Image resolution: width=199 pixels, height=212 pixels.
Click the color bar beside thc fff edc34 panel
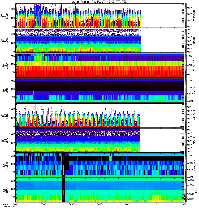186,116
